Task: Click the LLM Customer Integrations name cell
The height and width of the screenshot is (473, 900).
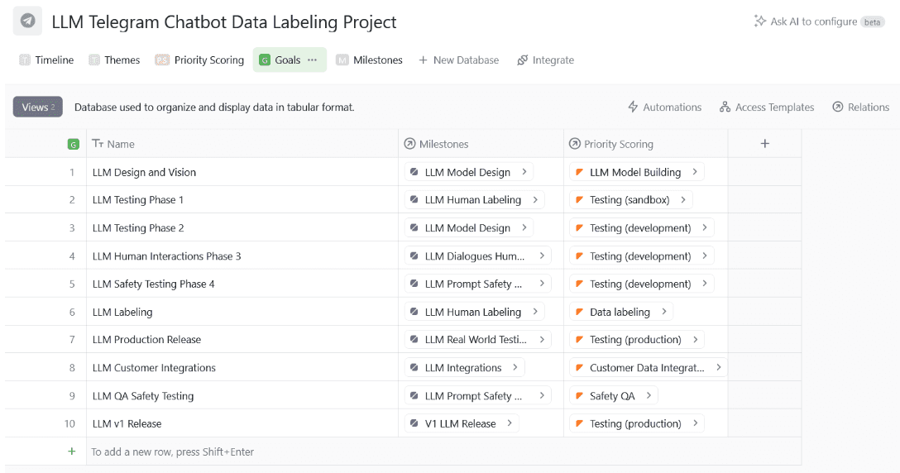Action: pyautogui.click(x=154, y=368)
